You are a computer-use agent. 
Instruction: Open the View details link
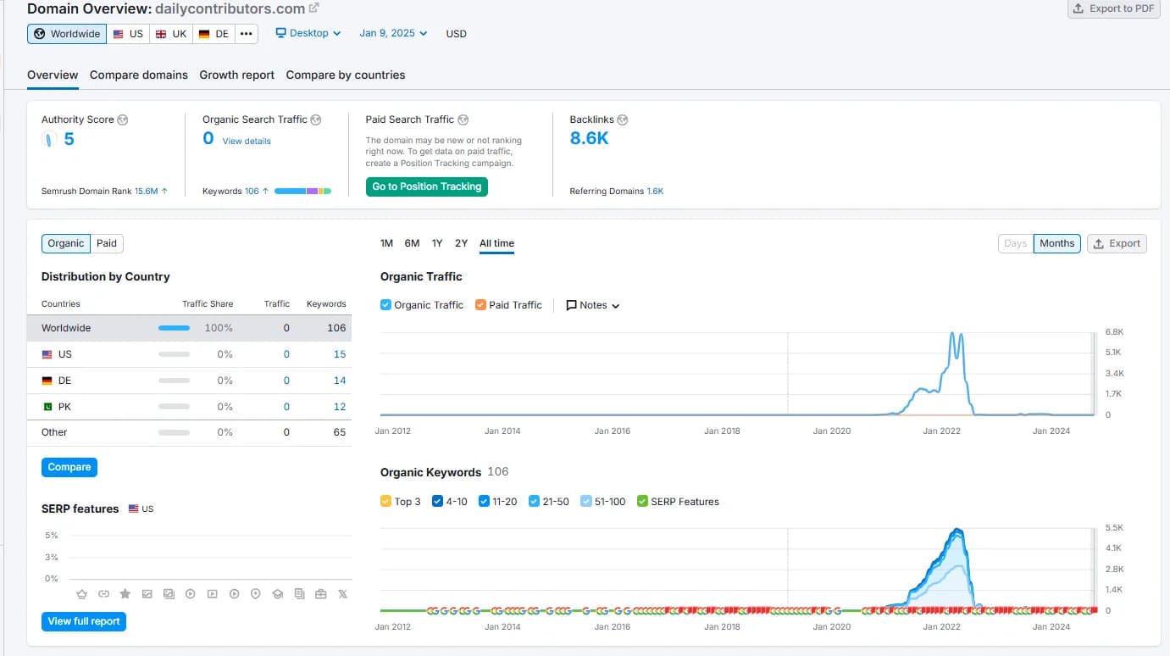point(247,142)
